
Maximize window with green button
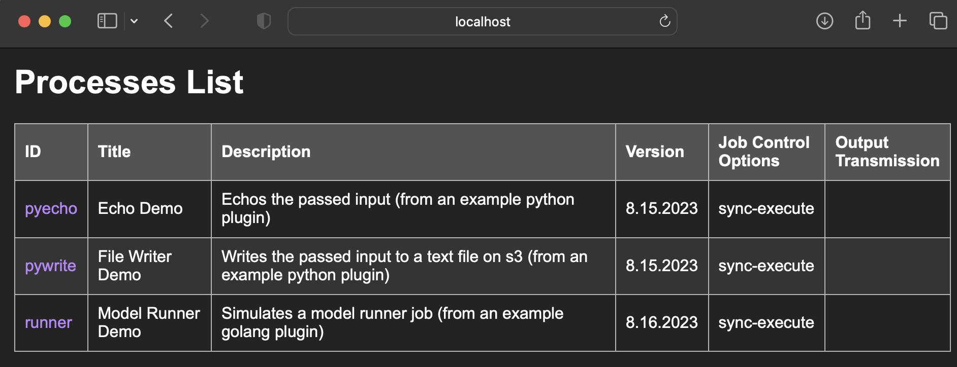[65, 21]
